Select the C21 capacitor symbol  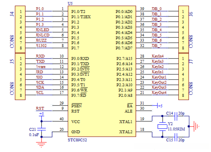pyautogui.click(x=41, y=129)
